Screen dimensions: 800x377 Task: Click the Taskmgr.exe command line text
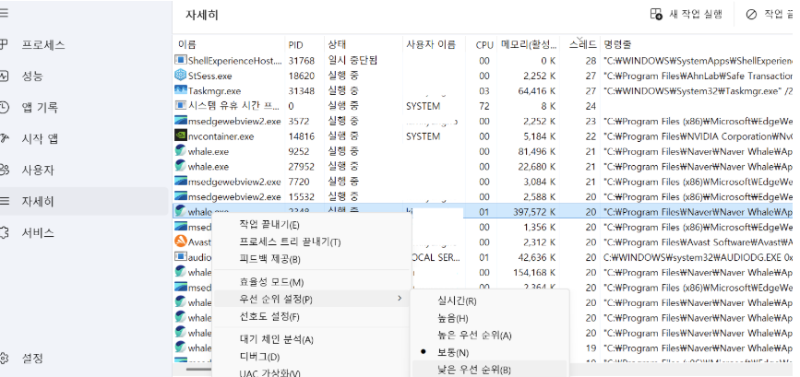coord(698,91)
